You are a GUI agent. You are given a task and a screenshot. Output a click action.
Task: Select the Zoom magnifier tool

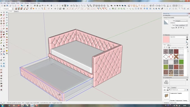pos(1,52)
